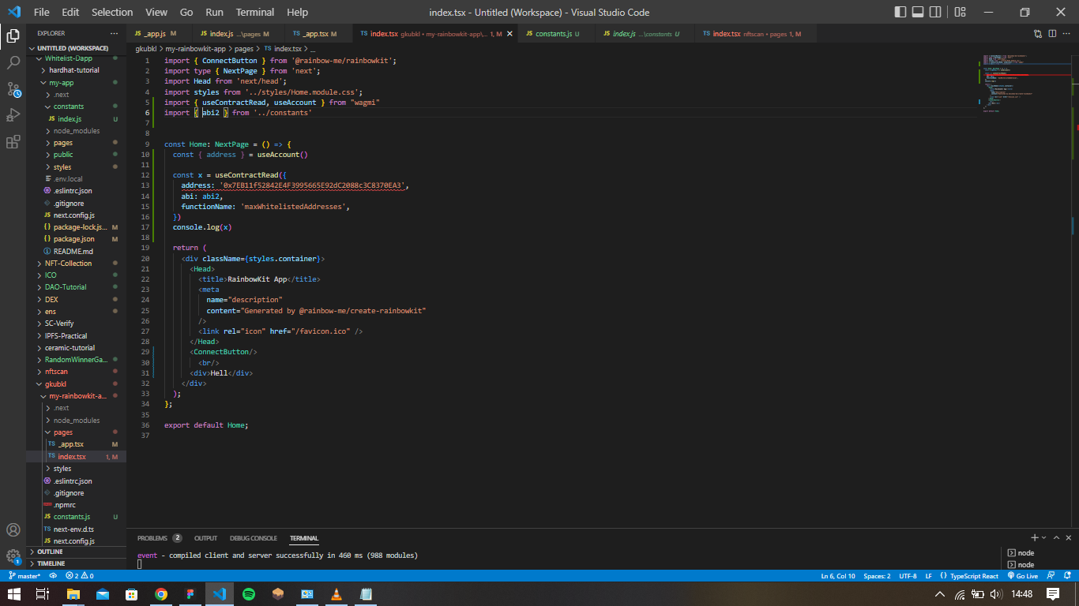Viewport: 1079px width, 606px height.
Task: Open the Terminal menu
Action: [254, 12]
